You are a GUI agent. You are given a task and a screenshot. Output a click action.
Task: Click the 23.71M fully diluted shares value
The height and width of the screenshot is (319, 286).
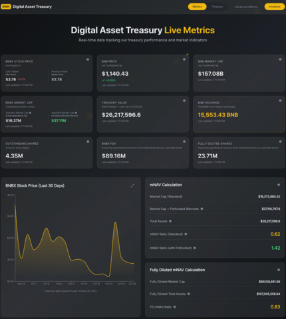(x=208, y=156)
